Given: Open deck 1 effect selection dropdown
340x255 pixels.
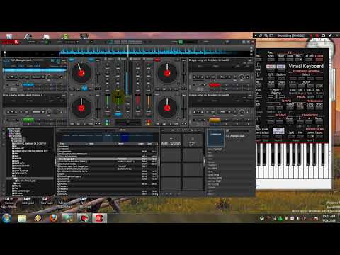Looking at the screenshot, I should point(37,77).
